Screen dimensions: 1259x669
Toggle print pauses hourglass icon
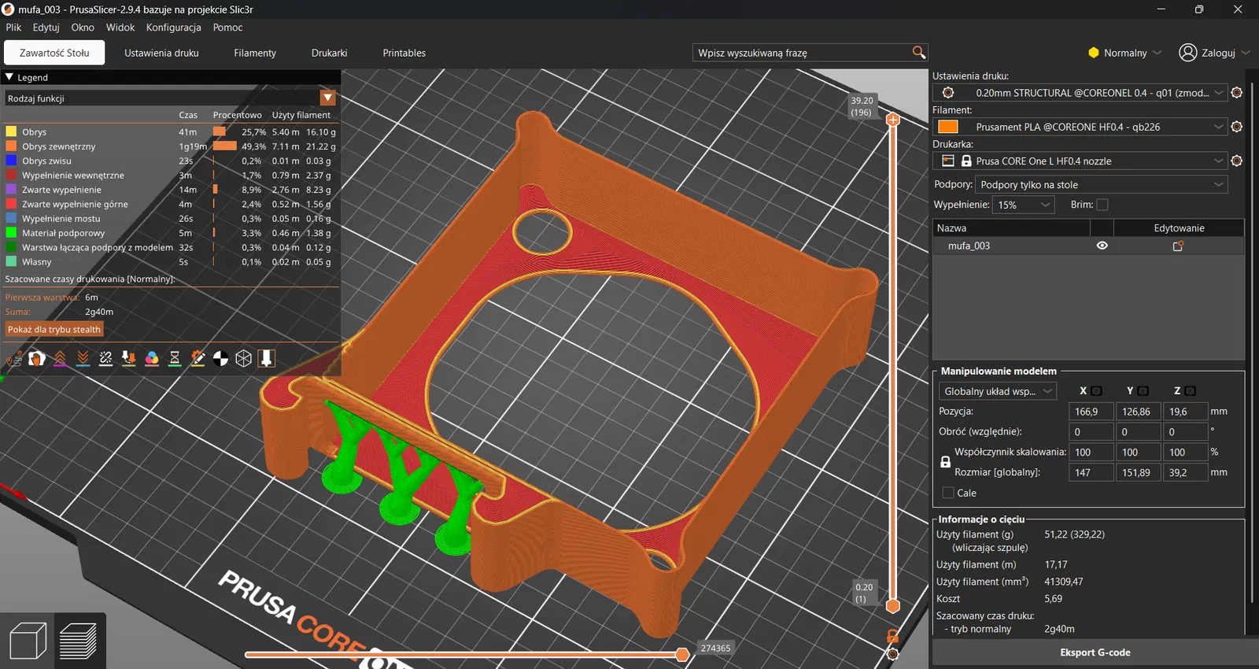click(x=175, y=359)
